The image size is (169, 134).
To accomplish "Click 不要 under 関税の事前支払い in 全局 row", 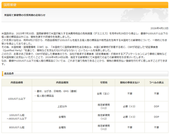I will 130,94.
